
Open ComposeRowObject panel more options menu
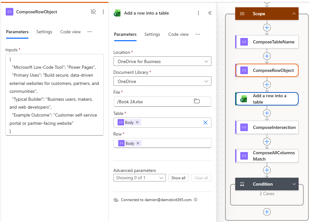click(x=103, y=12)
